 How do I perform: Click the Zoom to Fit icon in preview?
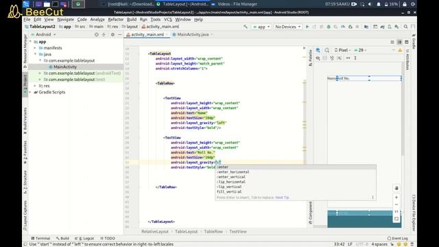(x=396, y=219)
